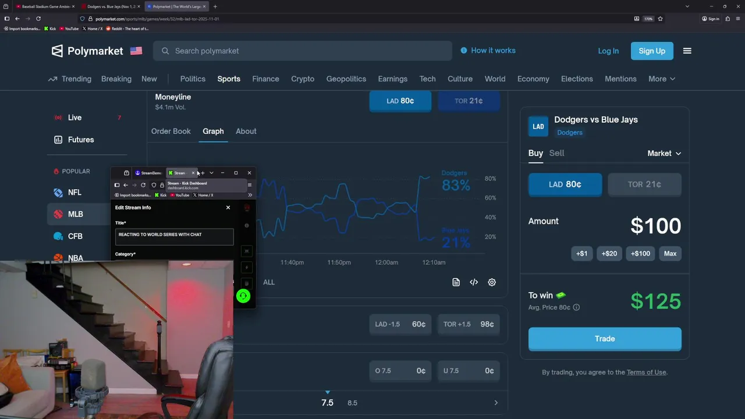Go back in main browser
745x419 pixels.
click(17, 19)
